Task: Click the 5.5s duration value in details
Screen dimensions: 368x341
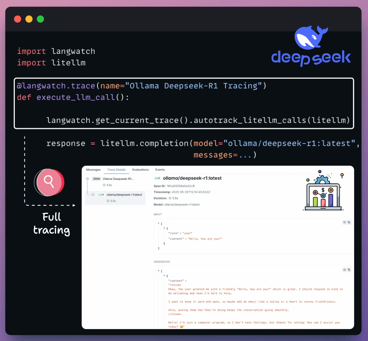Action: [175, 198]
